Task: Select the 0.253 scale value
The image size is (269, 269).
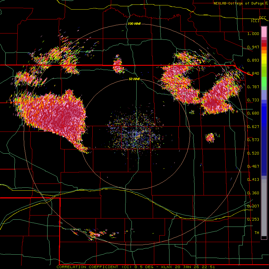Action: point(253,219)
